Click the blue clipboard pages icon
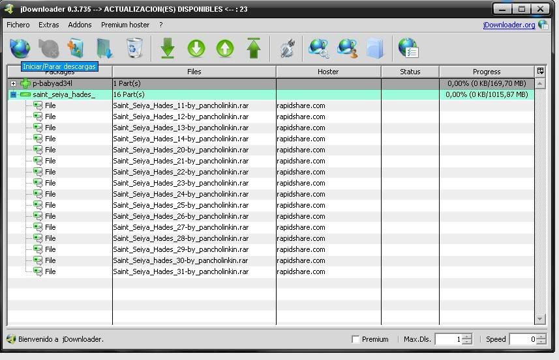The height and width of the screenshot is (360, 559). coord(376,48)
